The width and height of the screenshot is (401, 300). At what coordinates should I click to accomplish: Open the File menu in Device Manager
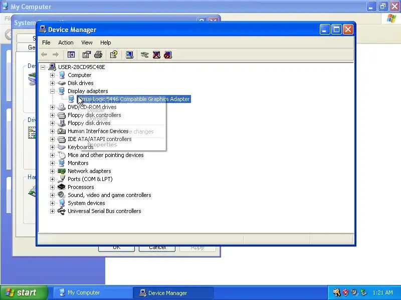46,42
